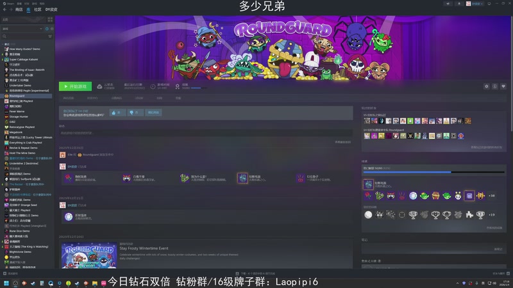Click the thumbs down recommend button
This screenshot has width=513, height=288.
135,113
